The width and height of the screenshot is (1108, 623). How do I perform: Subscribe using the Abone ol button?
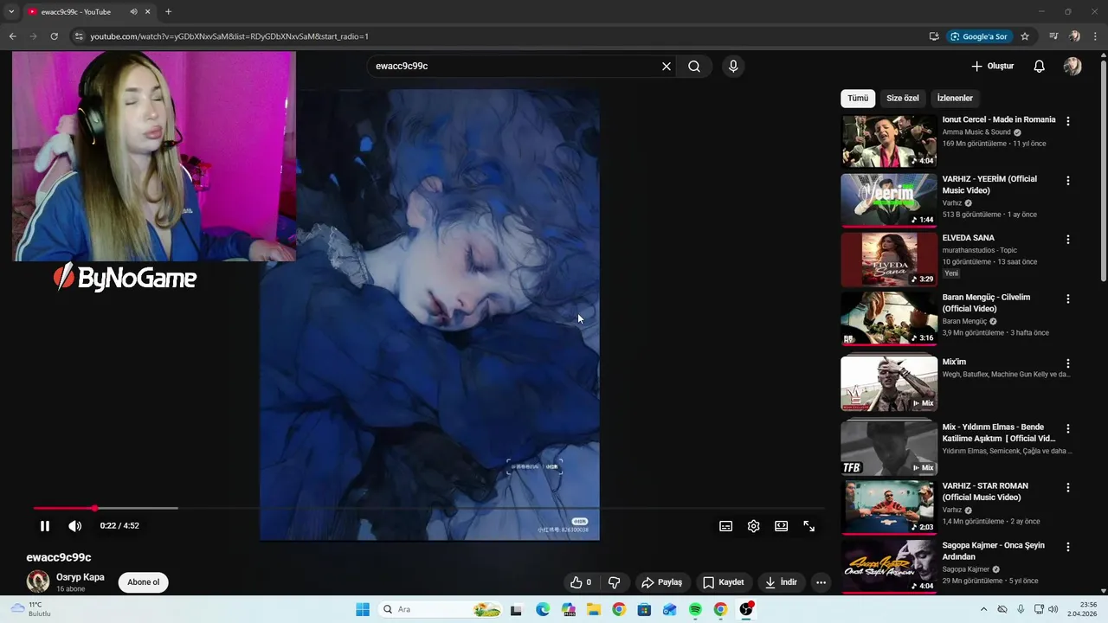point(144,582)
